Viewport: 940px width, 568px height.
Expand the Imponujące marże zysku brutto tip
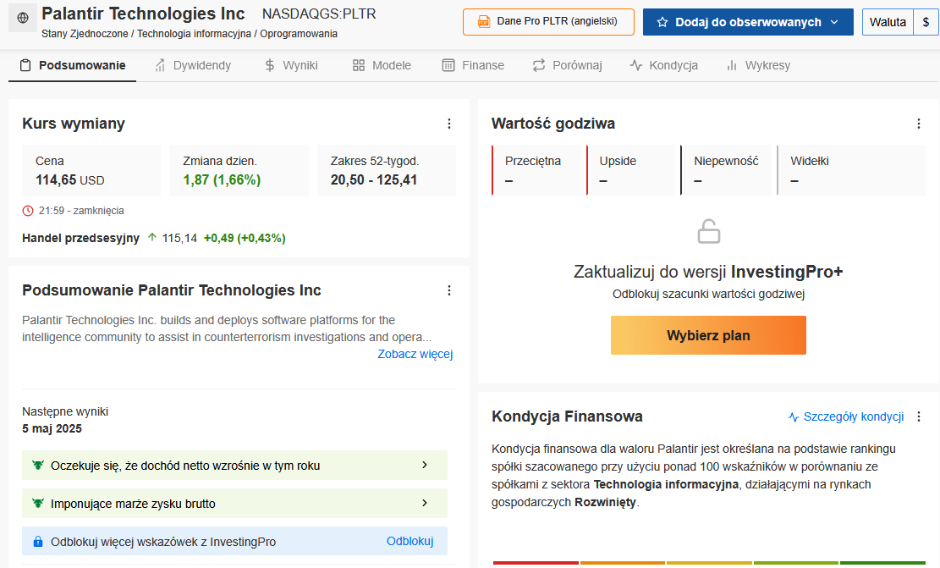tap(425, 504)
